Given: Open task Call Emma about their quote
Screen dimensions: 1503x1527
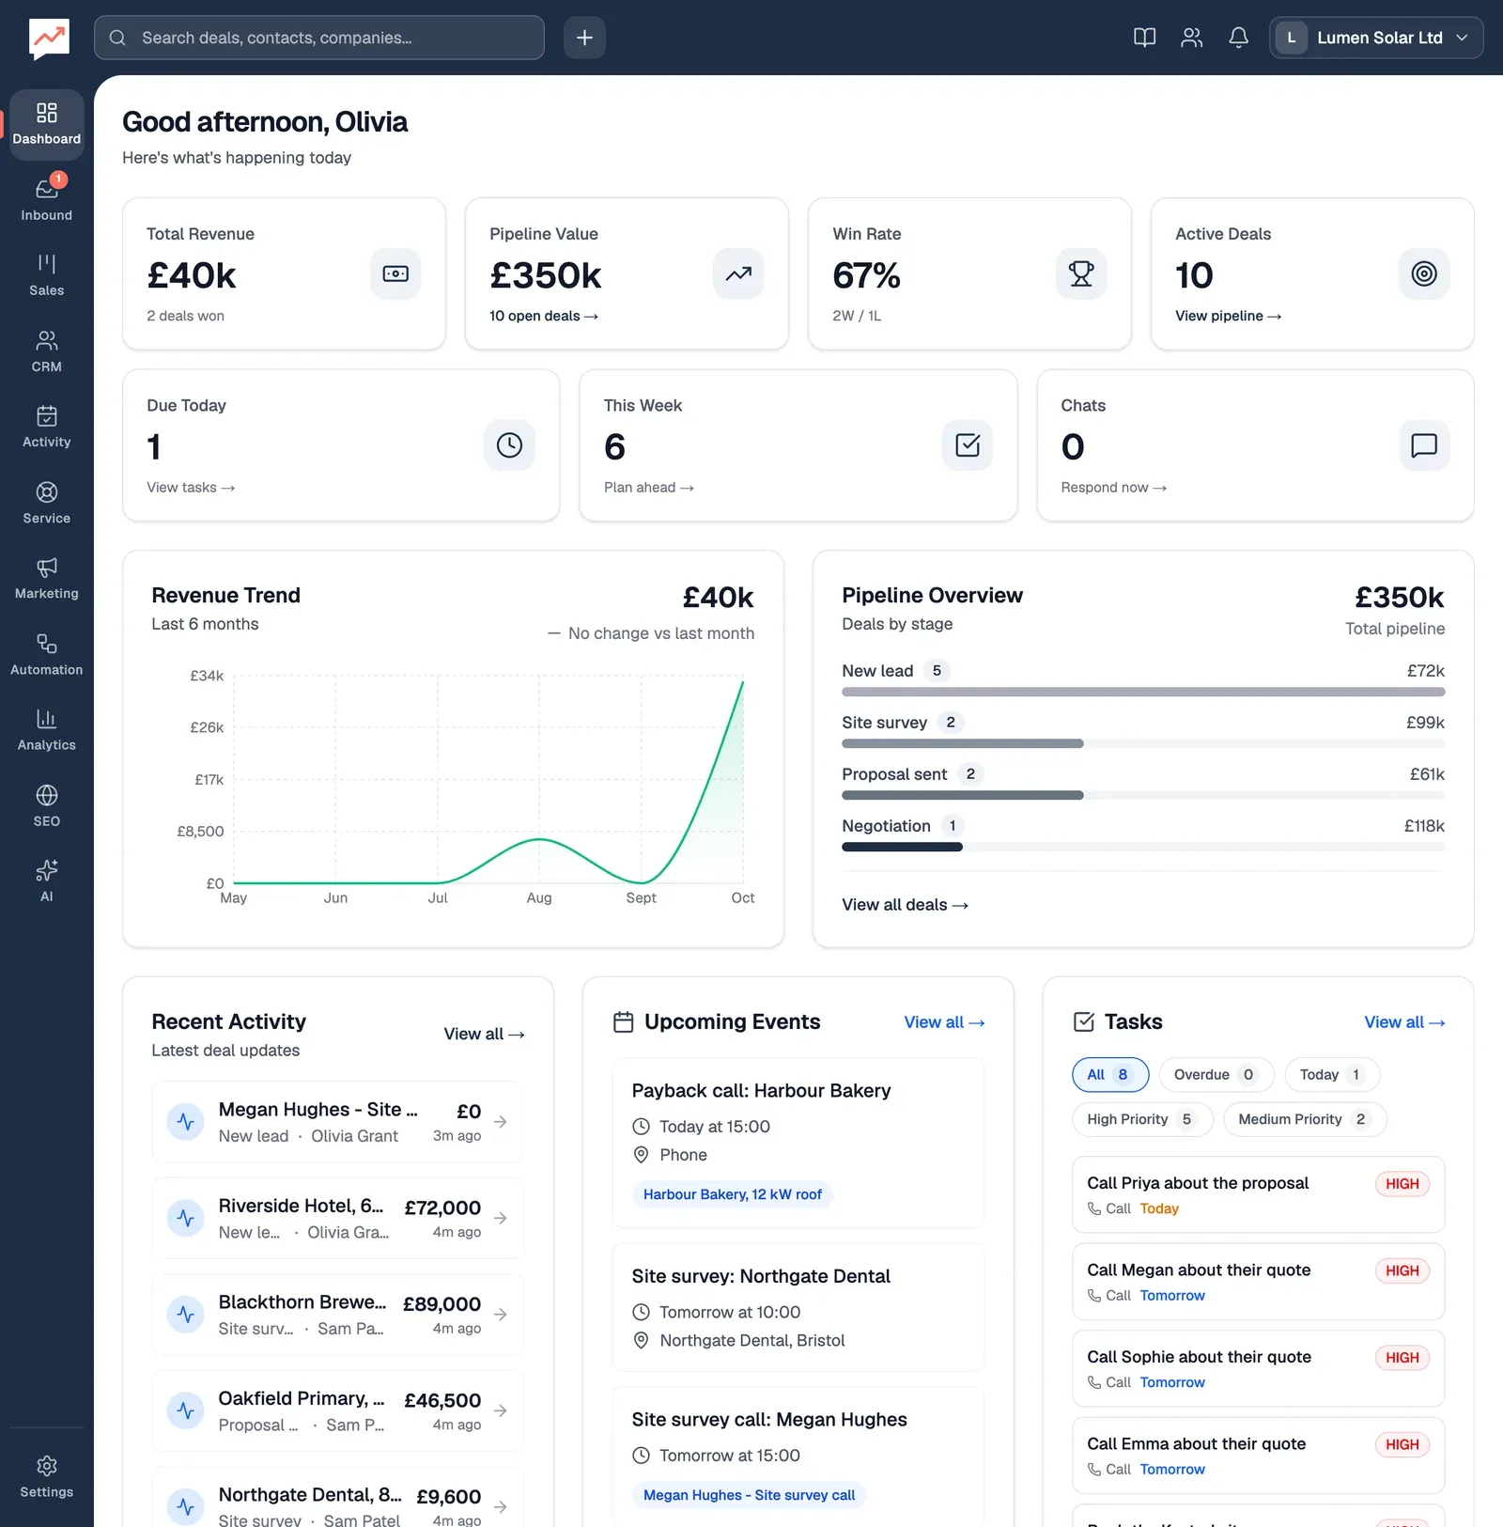Looking at the screenshot, I should (x=1258, y=1456).
